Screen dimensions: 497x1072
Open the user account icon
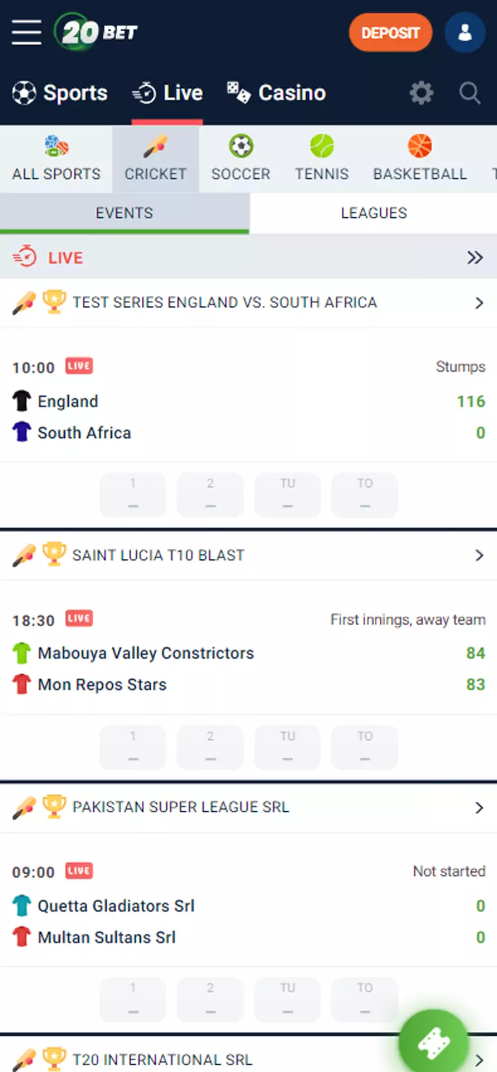465,32
